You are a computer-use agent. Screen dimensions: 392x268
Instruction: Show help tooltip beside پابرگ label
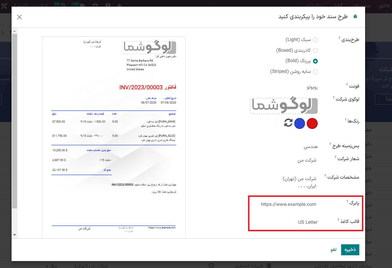[347, 201]
